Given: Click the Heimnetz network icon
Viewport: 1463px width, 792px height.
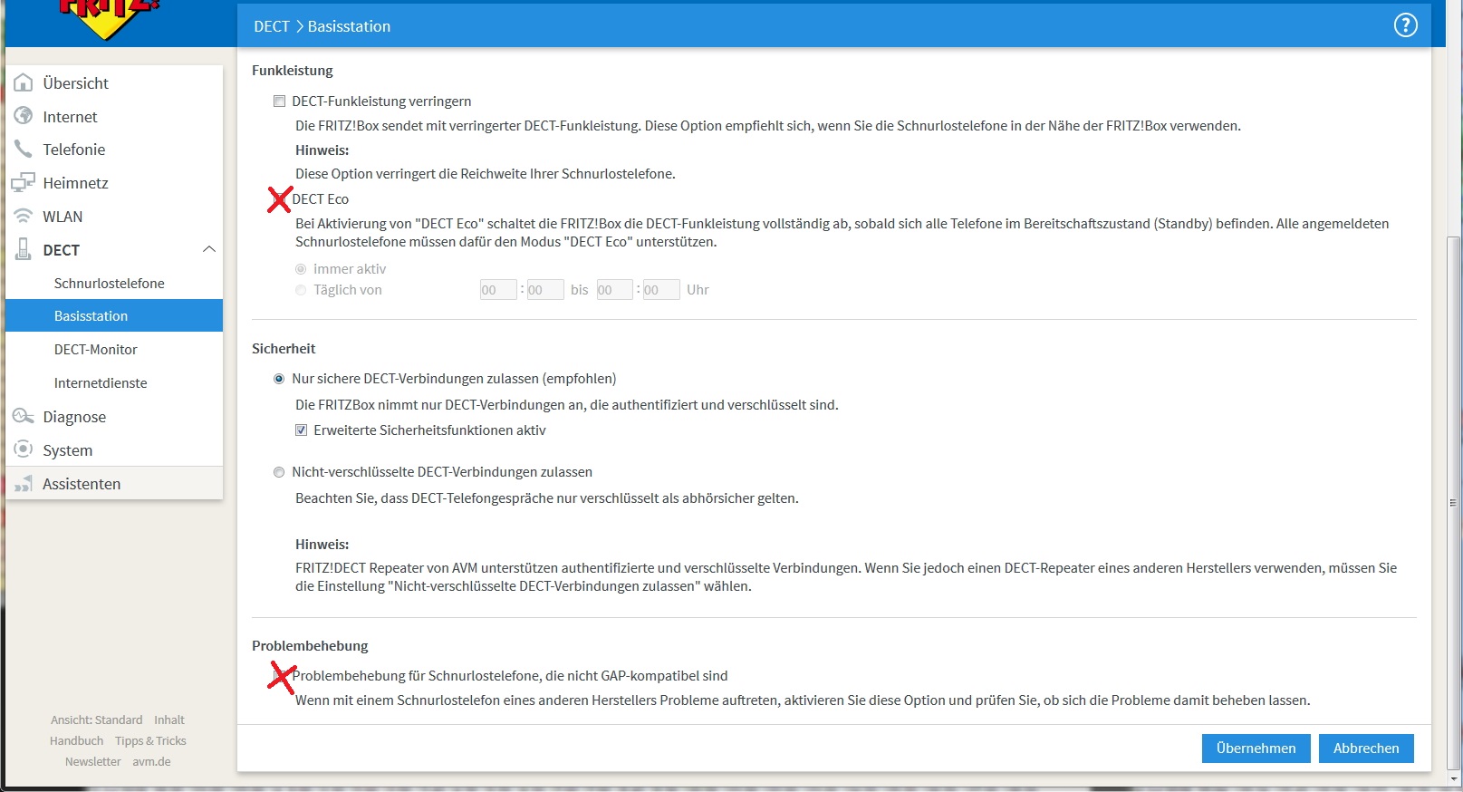Looking at the screenshot, I should tap(24, 183).
